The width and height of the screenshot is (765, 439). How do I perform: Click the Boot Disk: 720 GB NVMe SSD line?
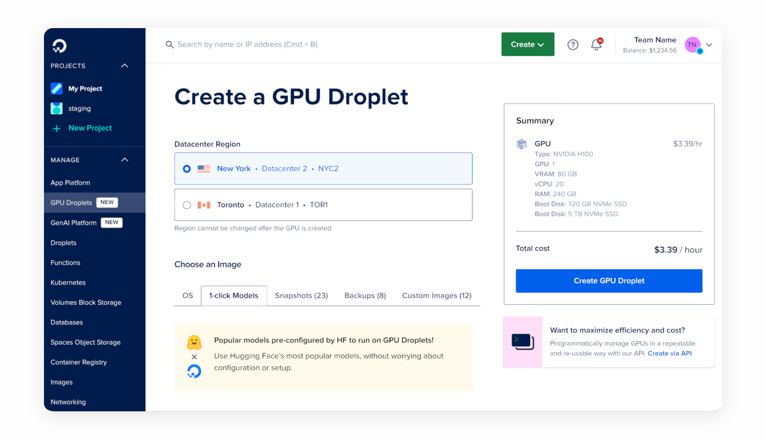pos(581,204)
